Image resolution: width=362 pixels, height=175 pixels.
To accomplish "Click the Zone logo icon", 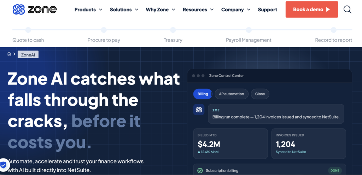I will [x=19, y=10].
